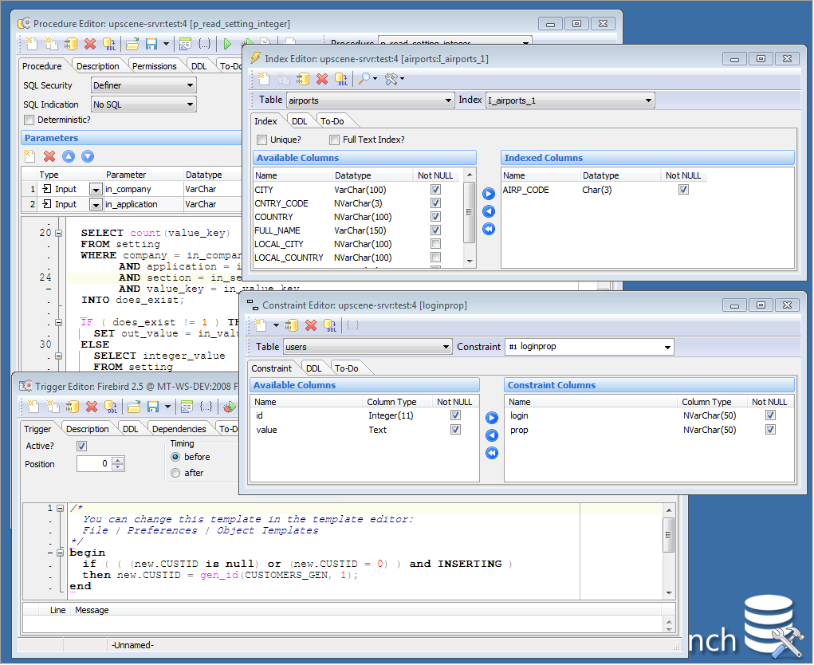This screenshot has width=814, height=665.
Task: Move column to Indexed Columns with right arrow
Action: (x=489, y=194)
